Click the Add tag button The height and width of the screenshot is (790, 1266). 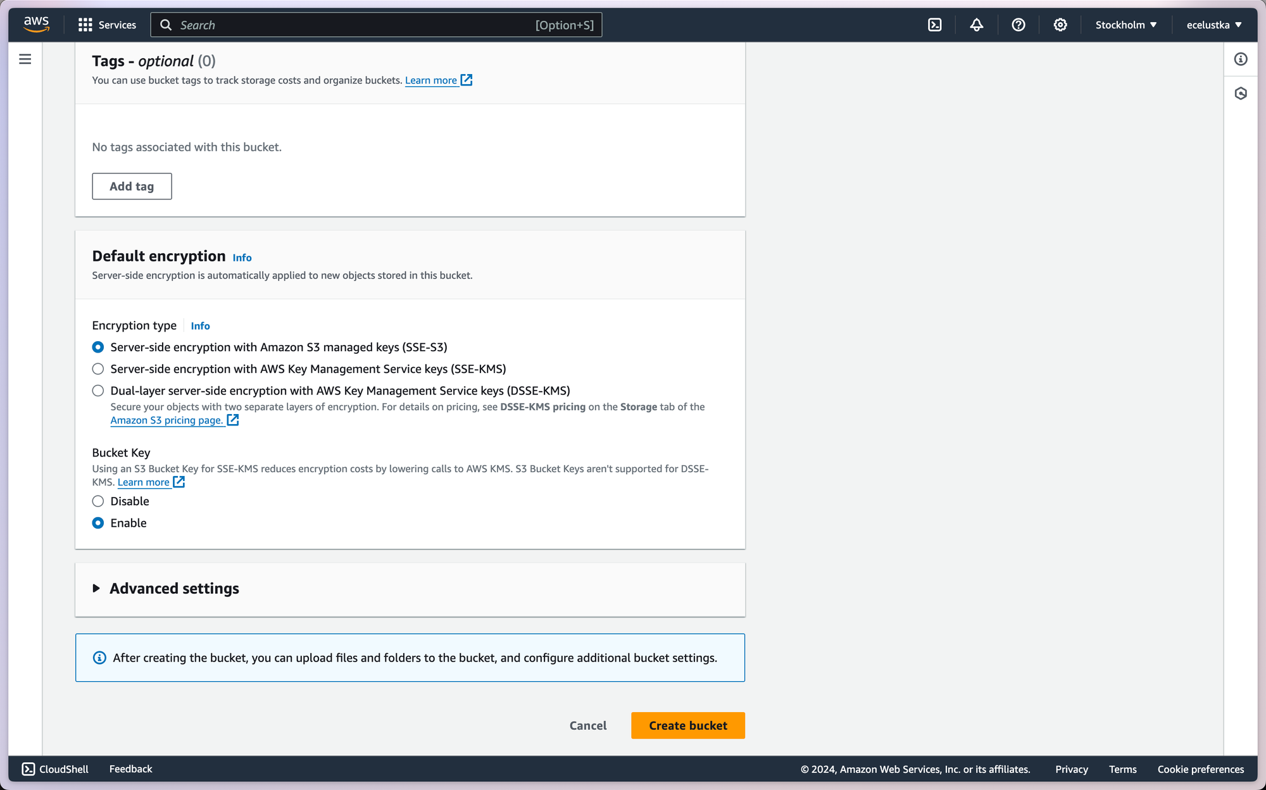click(132, 186)
